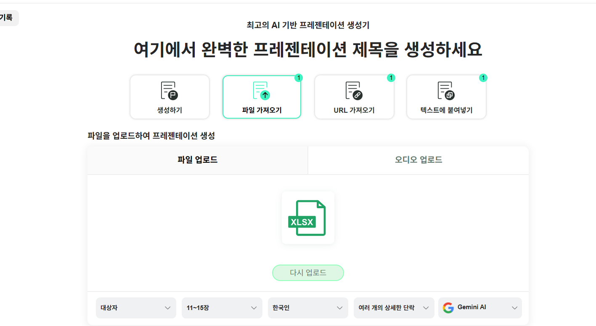Click the 최고의 AI 기반 프레젠테이션 생성기 text
The width and height of the screenshot is (596, 326).
pos(308,25)
